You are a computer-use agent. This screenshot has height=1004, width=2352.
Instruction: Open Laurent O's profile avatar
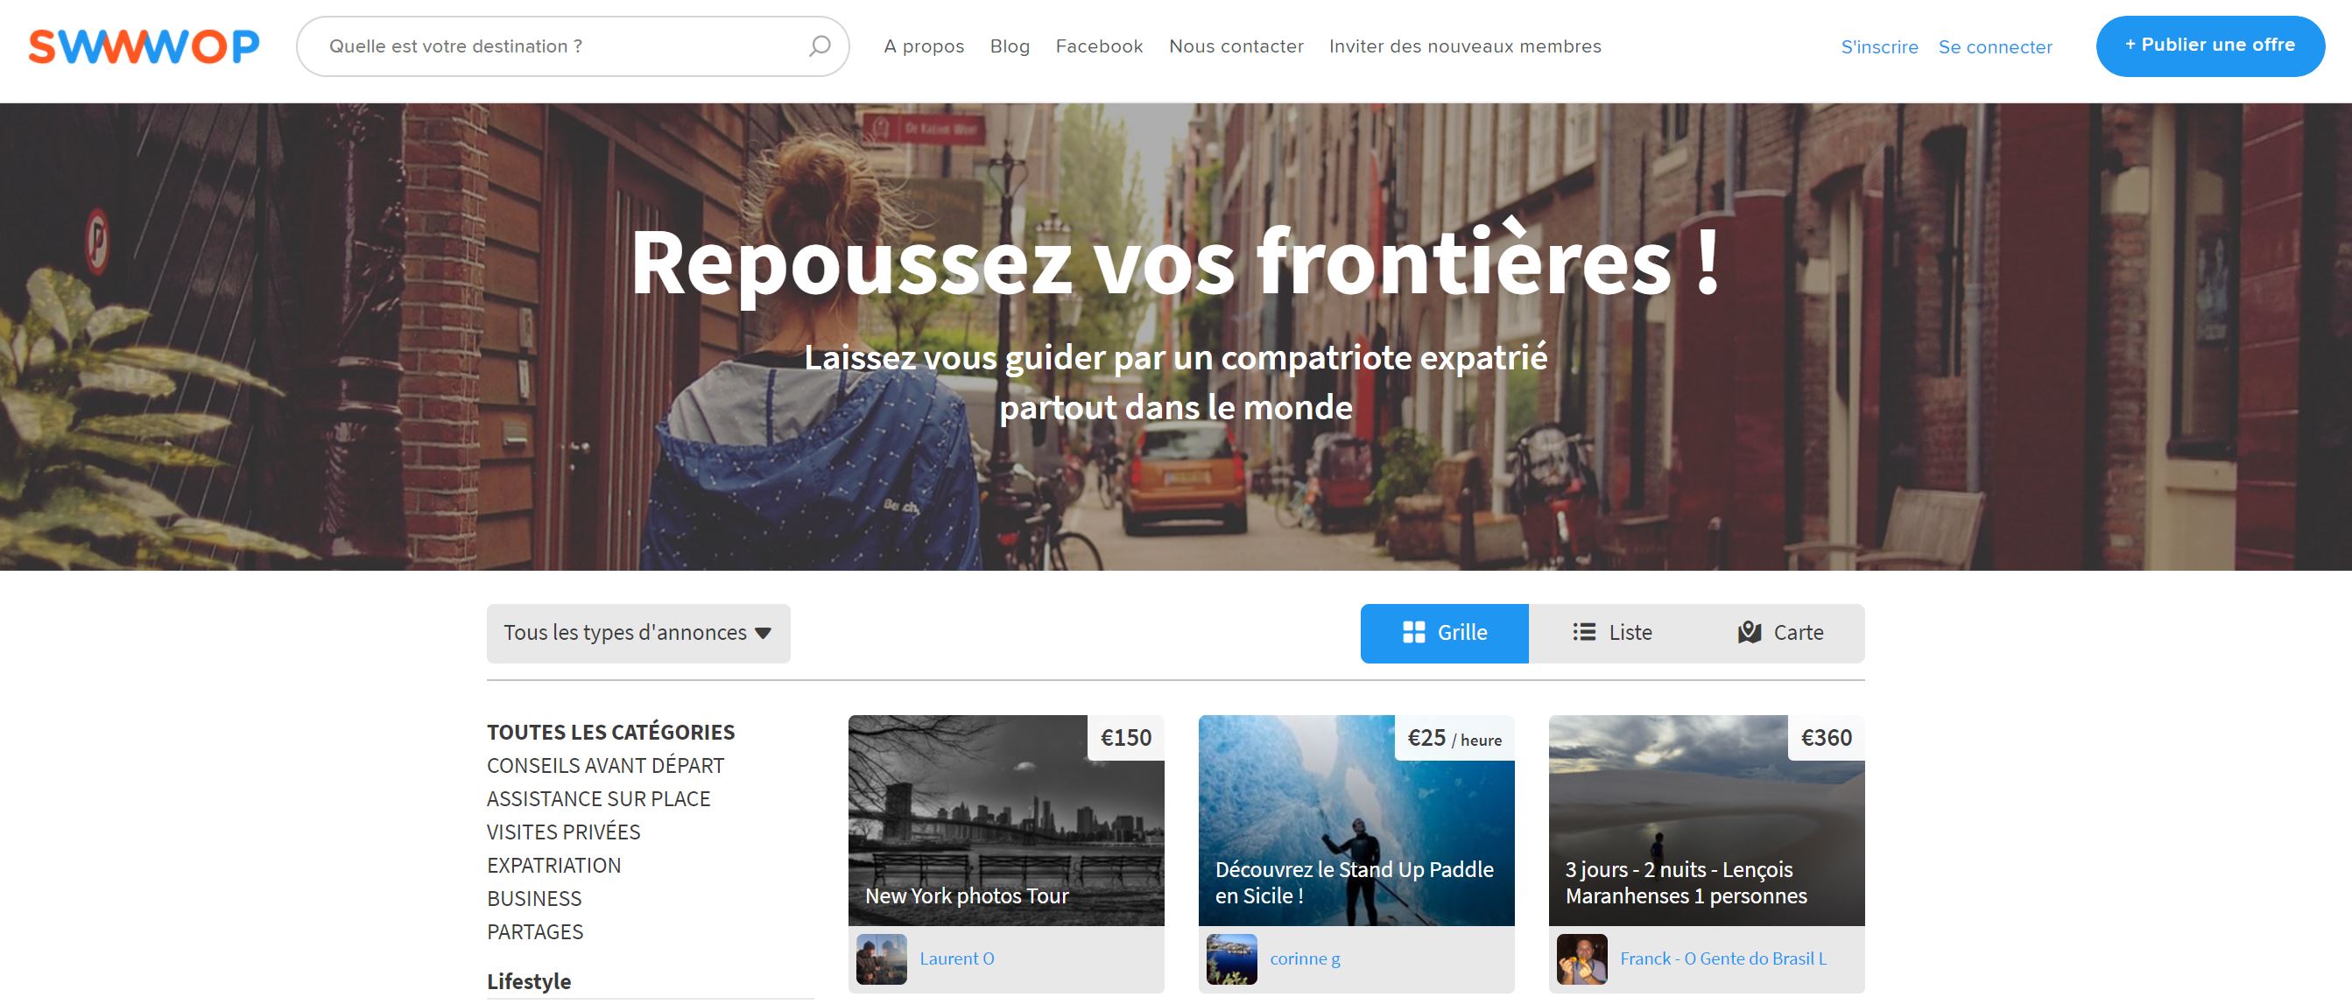pyautogui.click(x=881, y=958)
